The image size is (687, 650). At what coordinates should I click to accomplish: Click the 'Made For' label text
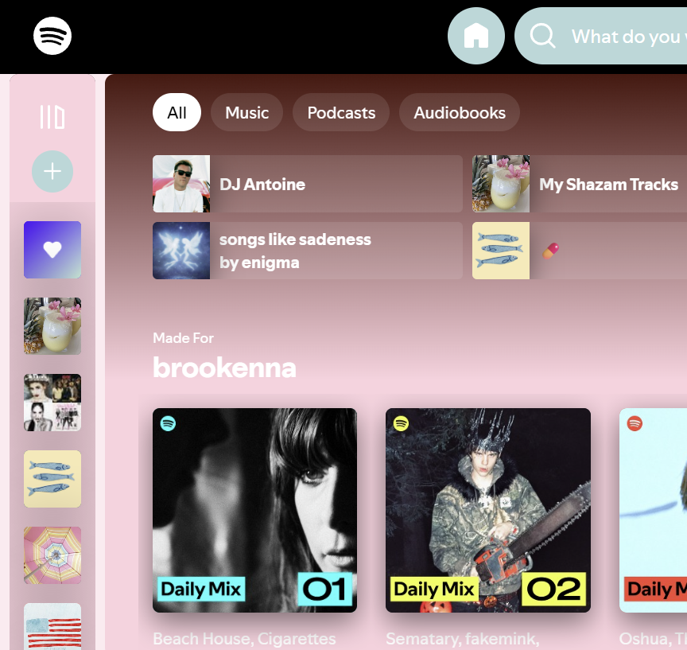[x=183, y=338]
